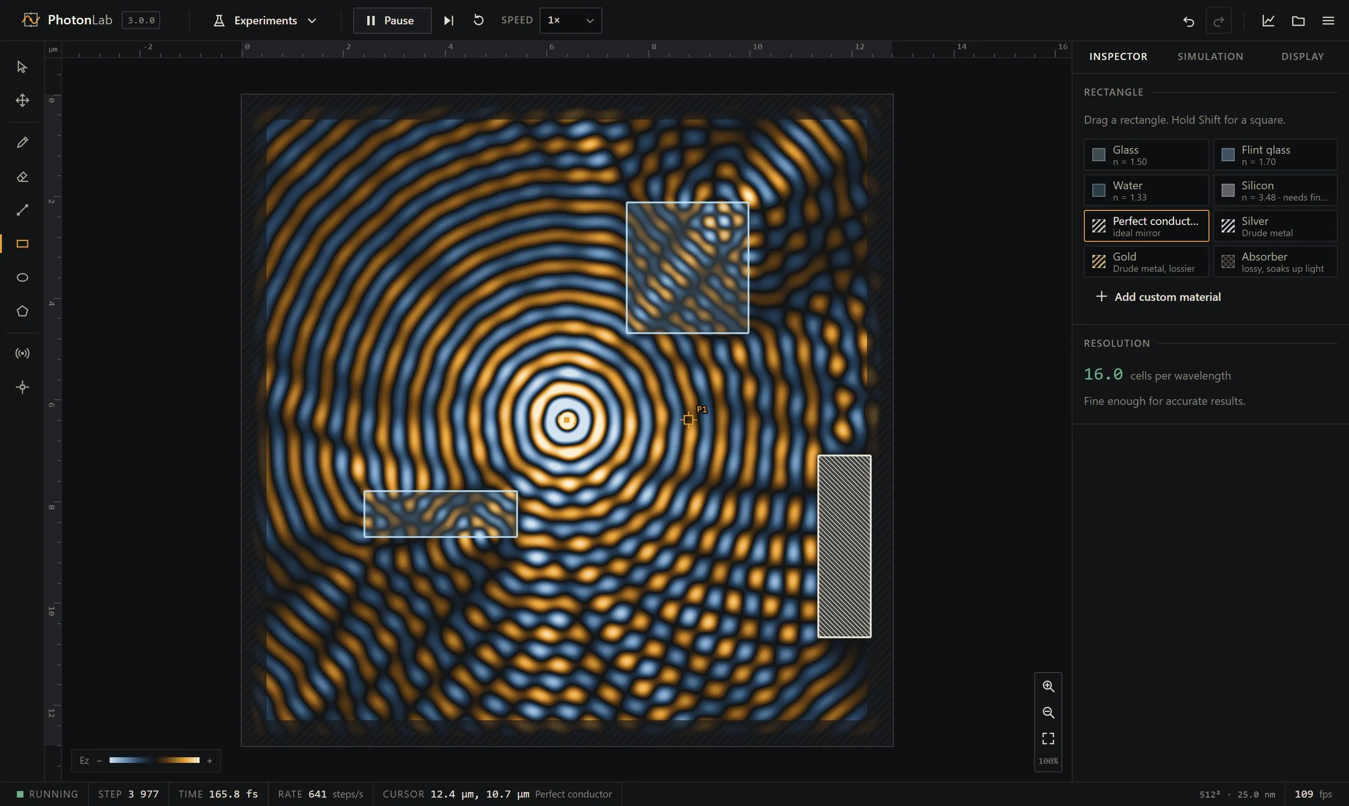The image size is (1349, 806).
Task: Open the chart plots panel
Action: [1268, 21]
